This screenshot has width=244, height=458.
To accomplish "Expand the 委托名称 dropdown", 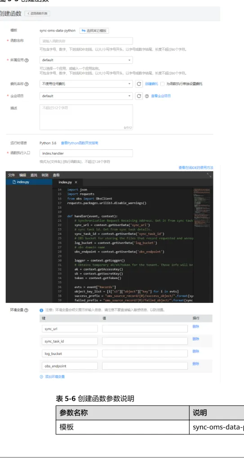I will pyautogui.click(x=86, y=84).
